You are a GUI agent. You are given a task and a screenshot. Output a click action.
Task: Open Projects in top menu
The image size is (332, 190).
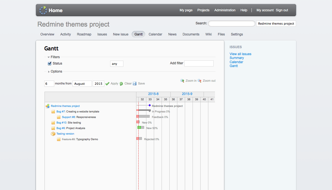click(x=203, y=10)
